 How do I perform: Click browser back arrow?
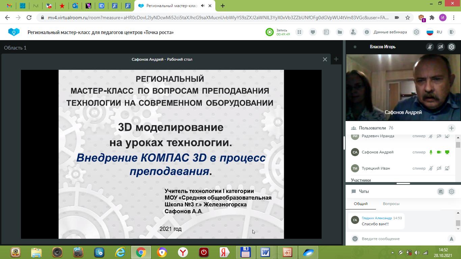(x=7, y=18)
